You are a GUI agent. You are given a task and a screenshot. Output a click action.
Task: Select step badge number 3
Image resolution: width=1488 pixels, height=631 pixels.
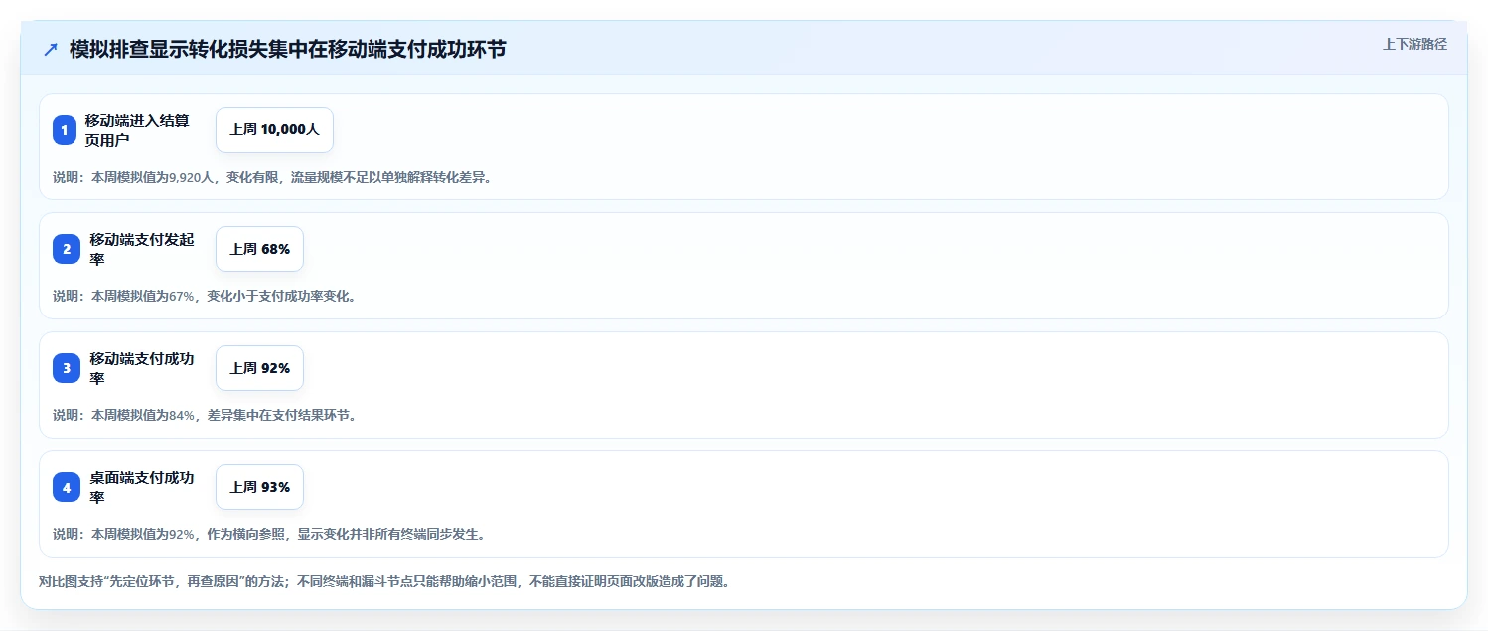[67, 368]
